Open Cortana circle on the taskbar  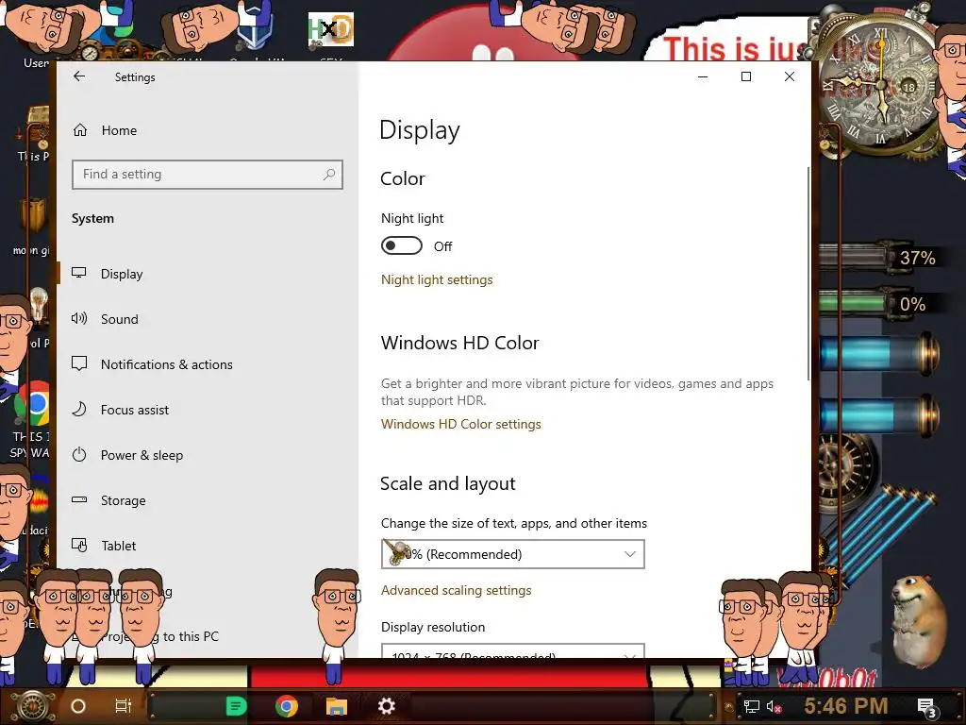pyautogui.click(x=78, y=706)
